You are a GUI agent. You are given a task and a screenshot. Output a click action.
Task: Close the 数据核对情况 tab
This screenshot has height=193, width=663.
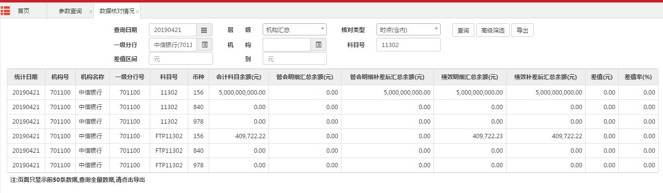pos(138,11)
